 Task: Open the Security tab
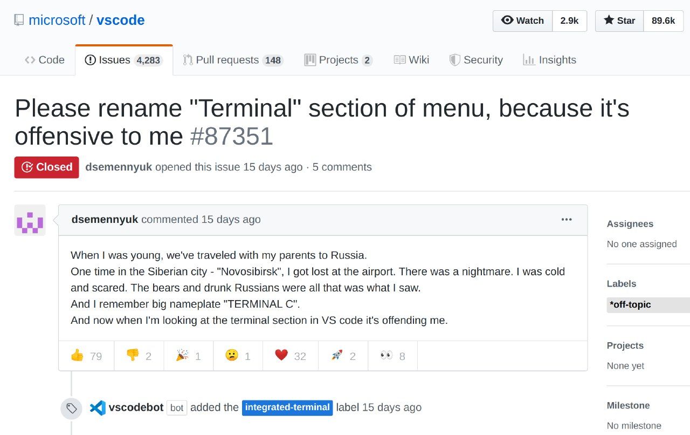[x=476, y=60]
